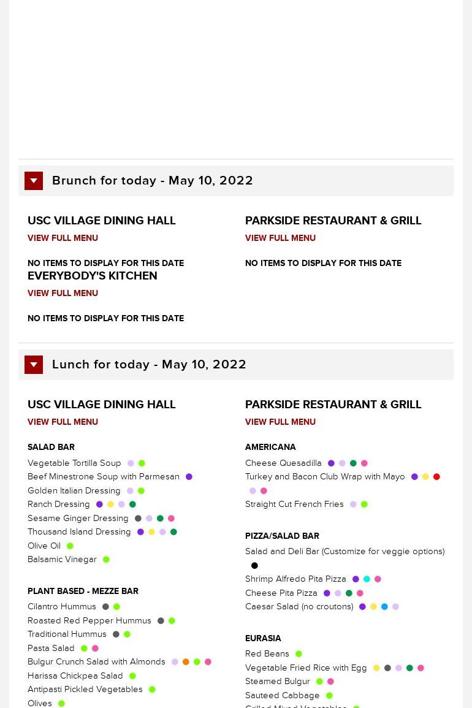472x708 pixels.
Task: View full brunch menu for Everybody's Kitchen
Action: click(63, 293)
